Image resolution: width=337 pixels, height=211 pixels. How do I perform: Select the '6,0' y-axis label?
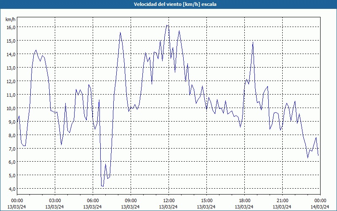point(12,162)
